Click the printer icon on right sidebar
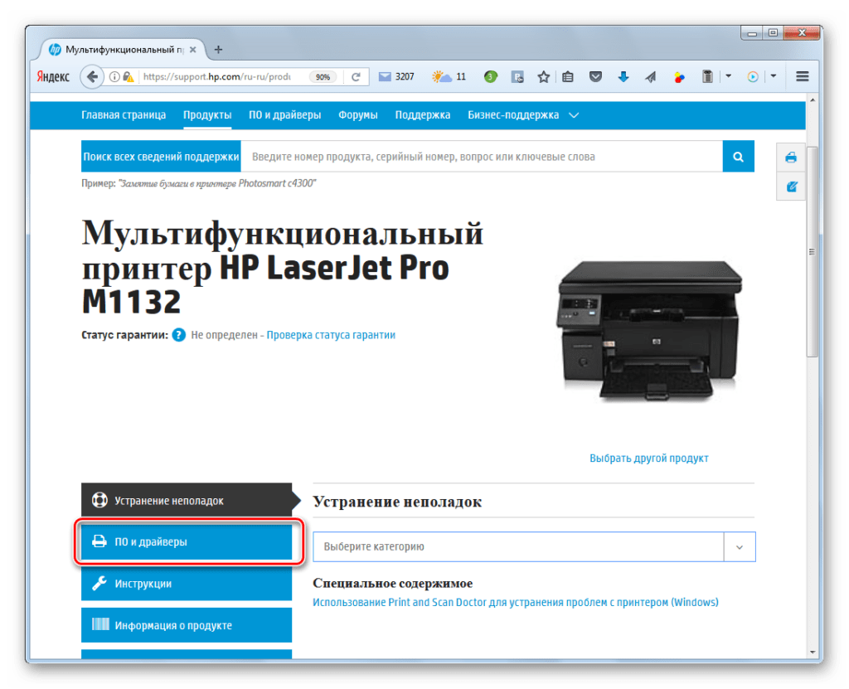Viewport: 849px width, 689px height. (x=791, y=158)
